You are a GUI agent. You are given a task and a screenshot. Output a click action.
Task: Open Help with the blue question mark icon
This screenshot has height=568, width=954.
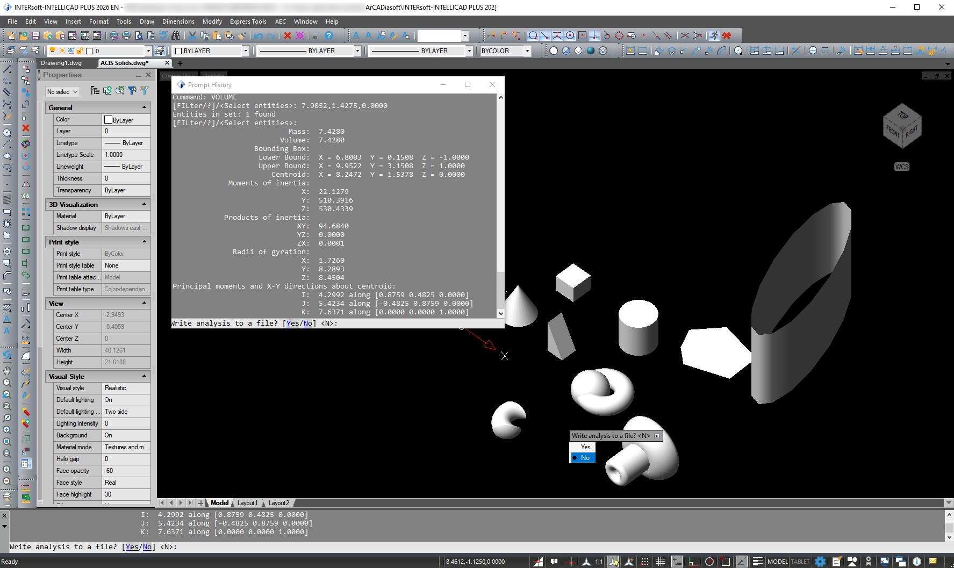click(329, 35)
